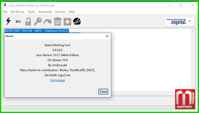
Task: Click the '0.9.32.0' version text in dialog
Action: [58, 50]
